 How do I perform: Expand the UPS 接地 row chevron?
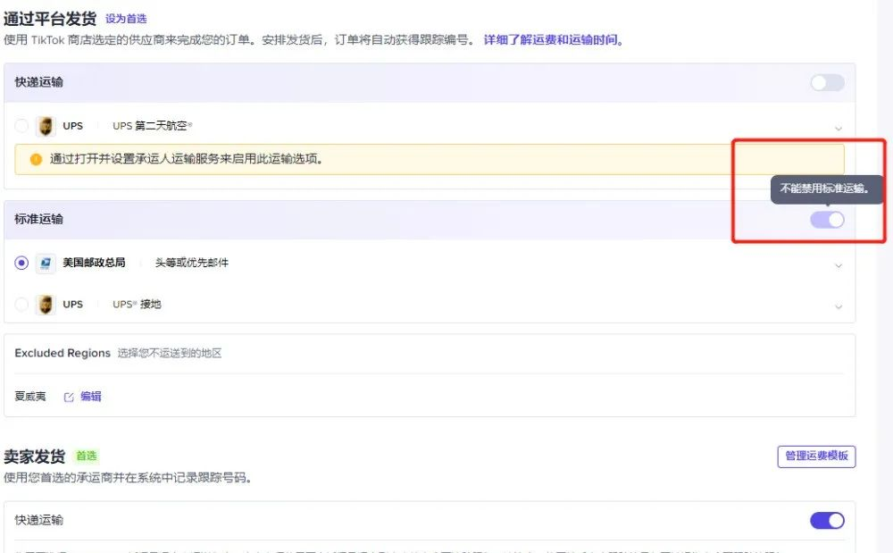(x=839, y=306)
